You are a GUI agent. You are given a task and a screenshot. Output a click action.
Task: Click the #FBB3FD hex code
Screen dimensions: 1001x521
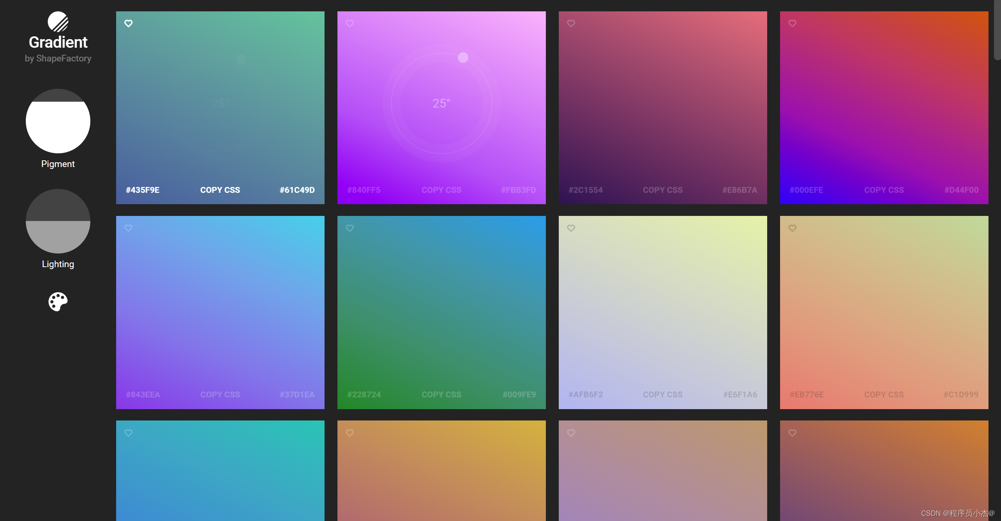(x=518, y=190)
